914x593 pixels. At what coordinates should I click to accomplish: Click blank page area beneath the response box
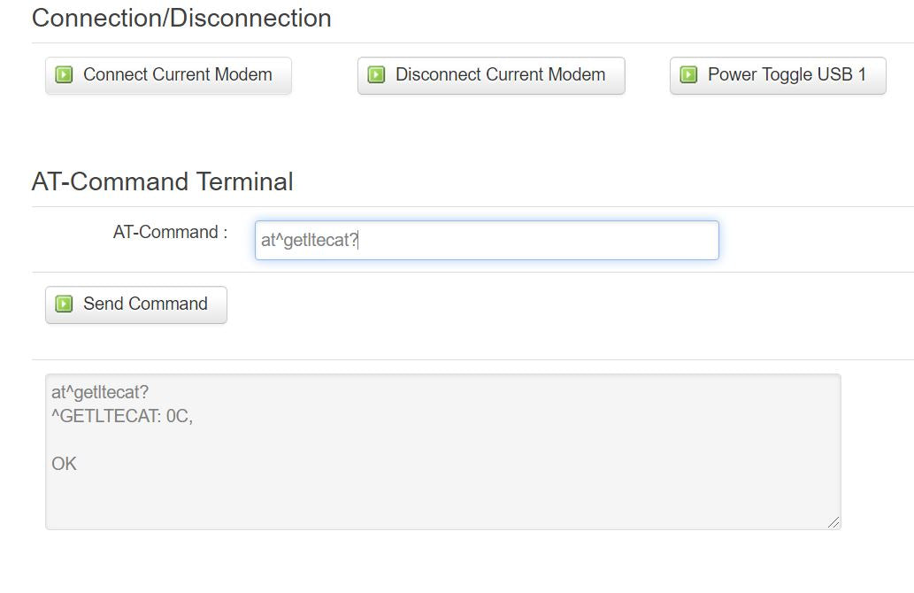click(x=443, y=563)
